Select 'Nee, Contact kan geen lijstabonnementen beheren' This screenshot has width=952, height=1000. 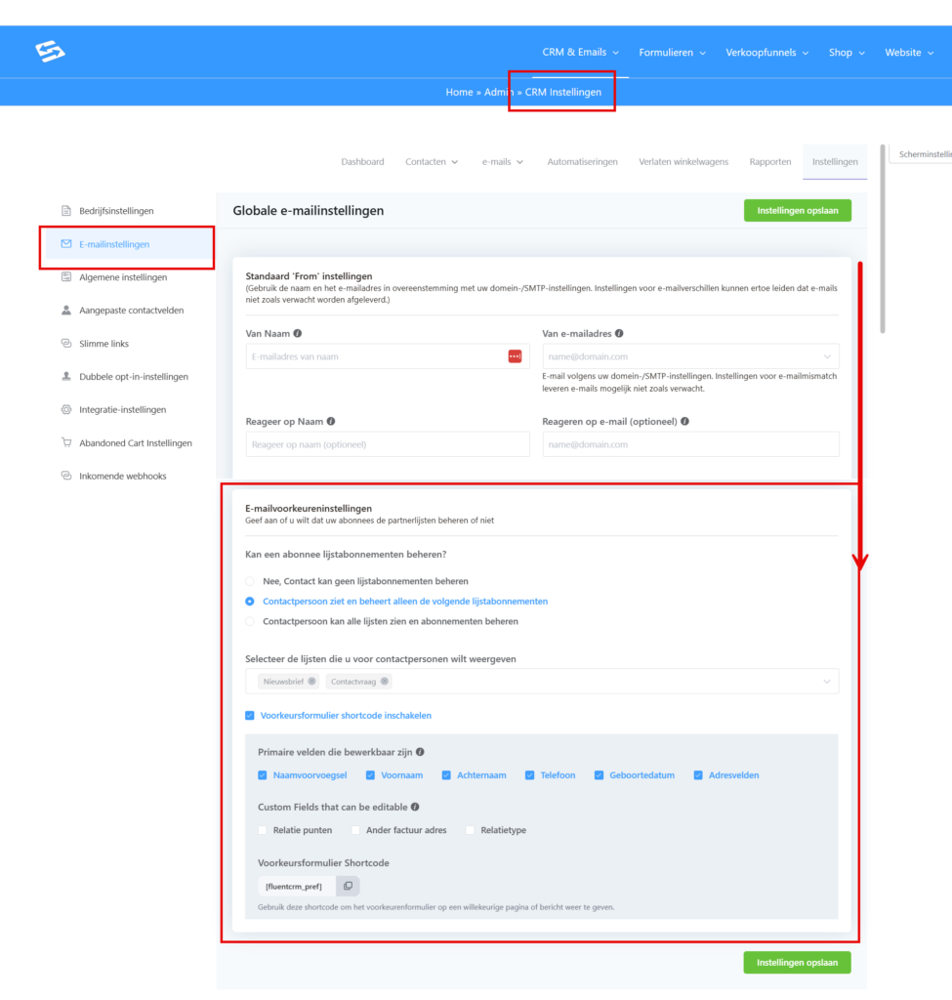tap(251, 581)
